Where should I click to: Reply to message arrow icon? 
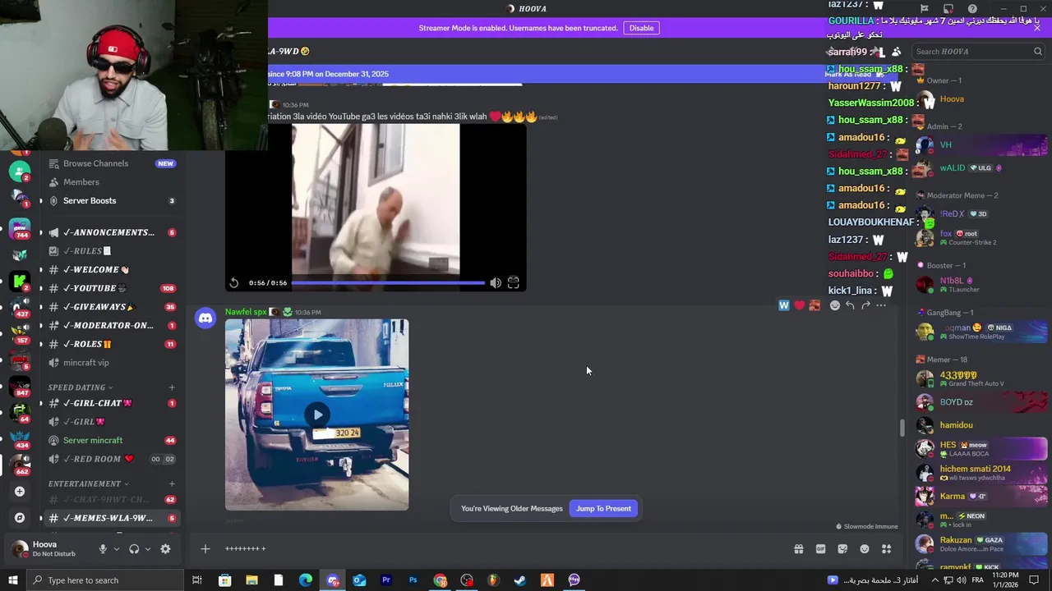(850, 305)
